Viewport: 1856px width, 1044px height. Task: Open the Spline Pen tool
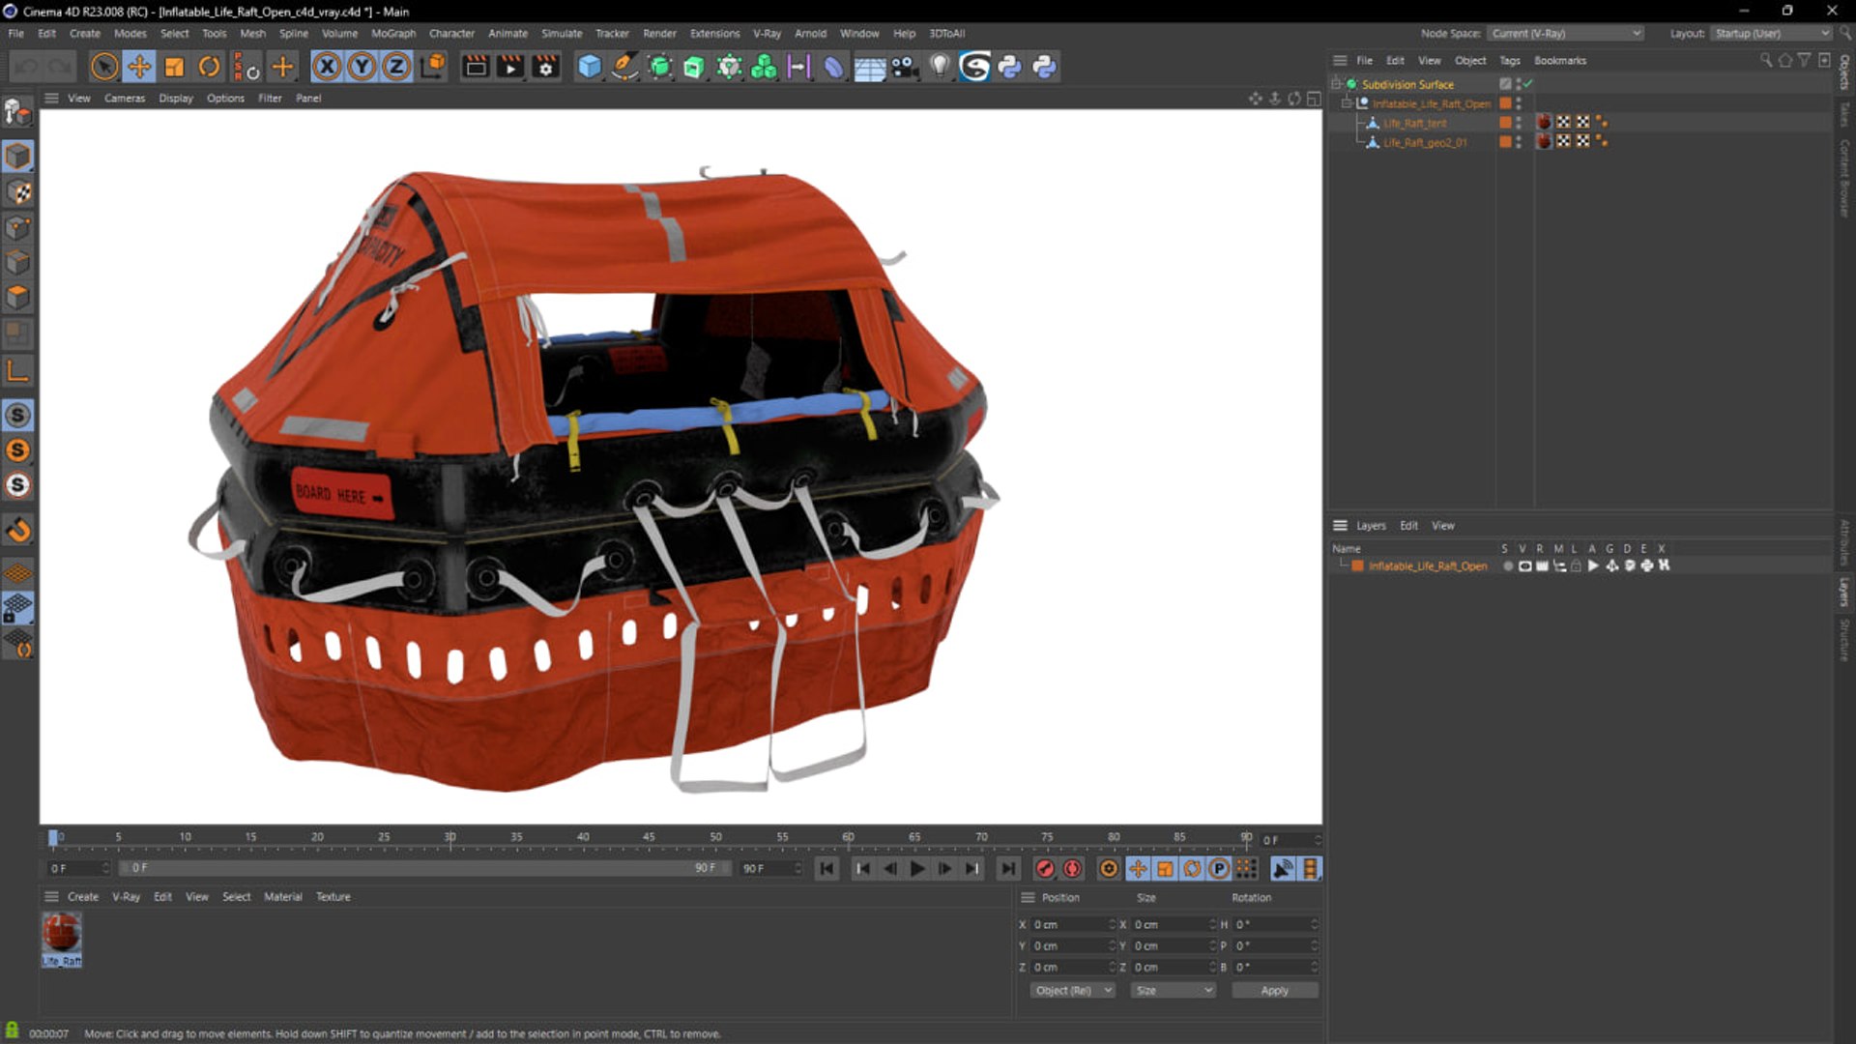tap(624, 67)
